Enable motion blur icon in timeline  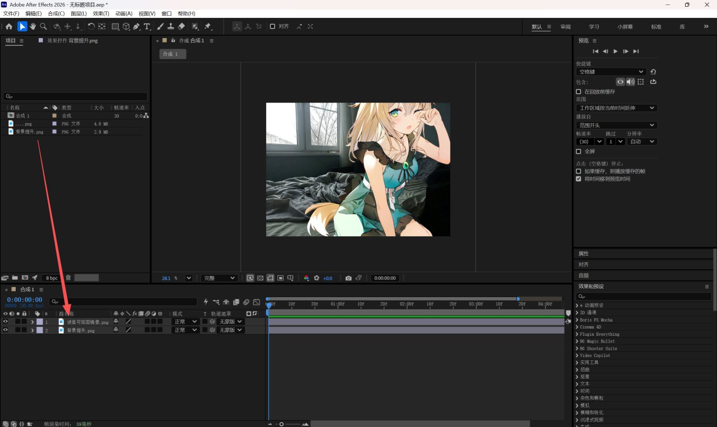coord(246,302)
